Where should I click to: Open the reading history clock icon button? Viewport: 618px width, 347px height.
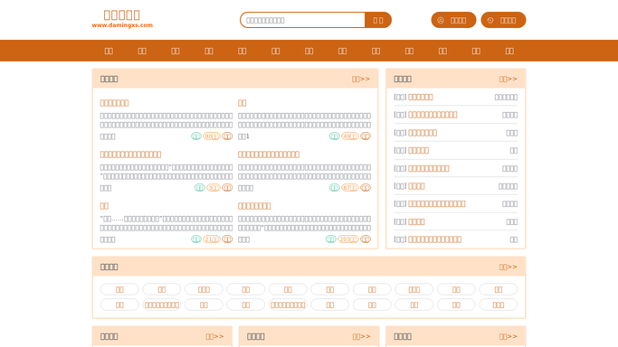click(x=503, y=20)
